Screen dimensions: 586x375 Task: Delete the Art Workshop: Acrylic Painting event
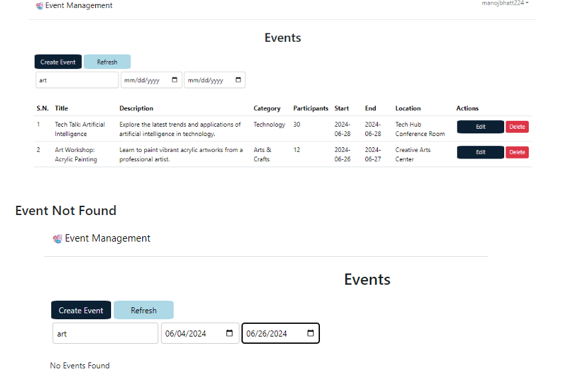coord(517,152)
